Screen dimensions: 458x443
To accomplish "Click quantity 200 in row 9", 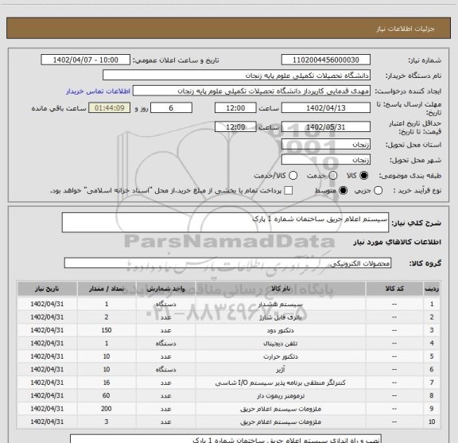I will click(x=107, y=409).
